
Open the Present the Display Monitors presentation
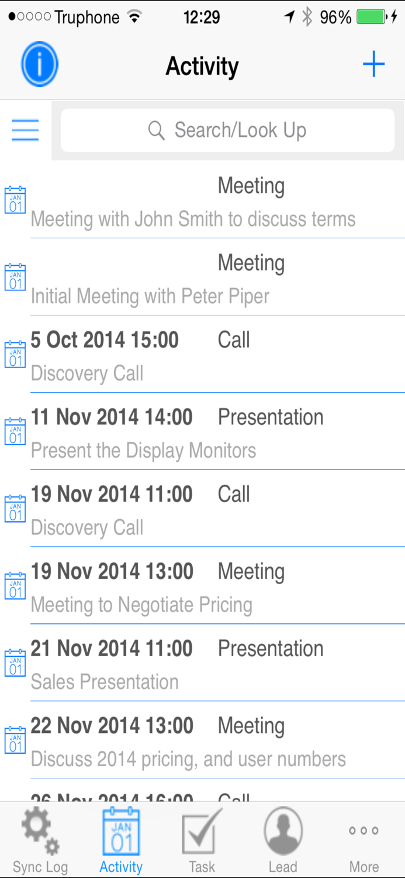(202, 433)
